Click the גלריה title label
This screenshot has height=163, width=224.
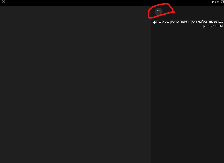[215, 2]
